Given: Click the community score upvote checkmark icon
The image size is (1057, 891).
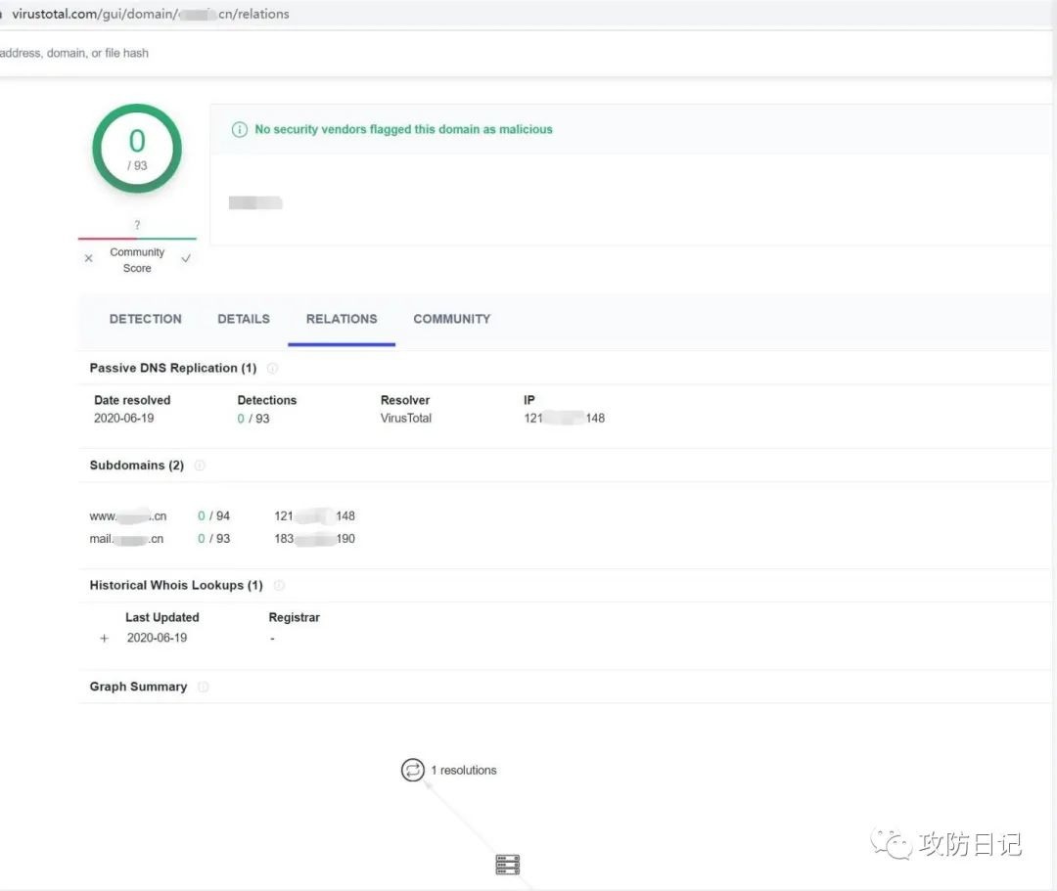Looking at the screenshot, I should [x=186, y=258].
